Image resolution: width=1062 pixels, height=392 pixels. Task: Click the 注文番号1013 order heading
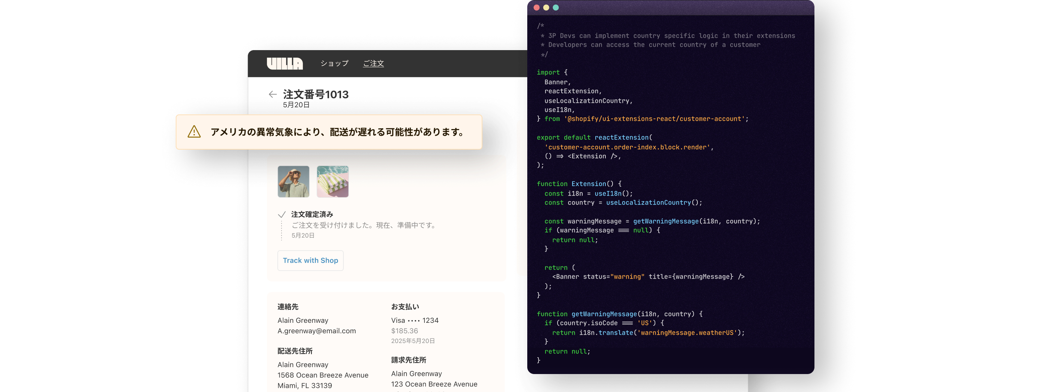coord(316,94)
